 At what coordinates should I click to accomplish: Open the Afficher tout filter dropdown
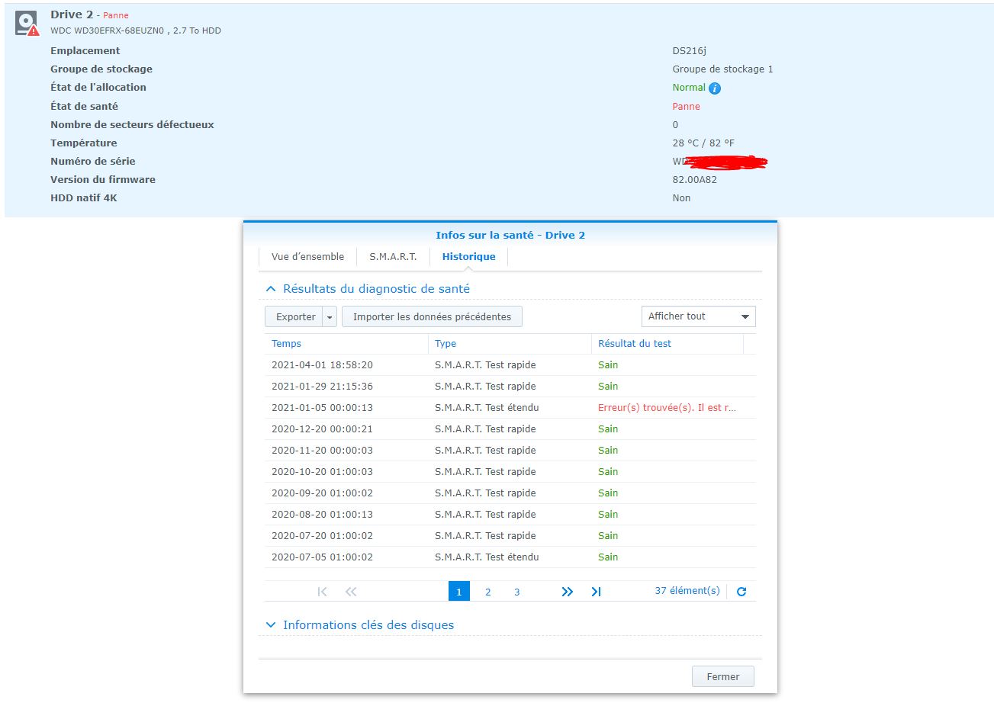pyautogui.click(x=698, y=317)
